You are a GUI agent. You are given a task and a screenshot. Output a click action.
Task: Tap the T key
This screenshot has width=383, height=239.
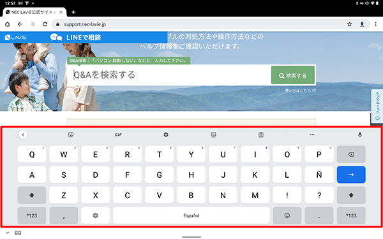(159, 154)
